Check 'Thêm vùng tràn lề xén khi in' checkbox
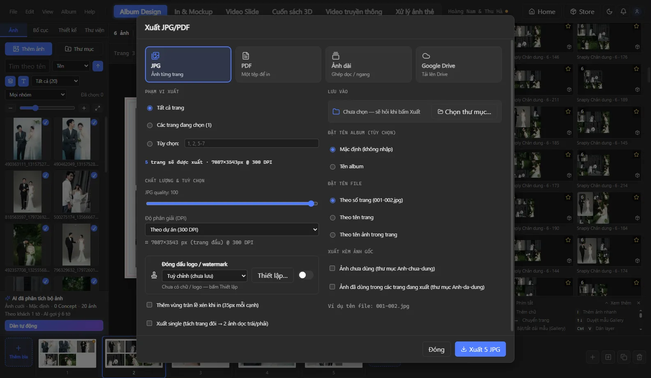 tap(149, 305)
